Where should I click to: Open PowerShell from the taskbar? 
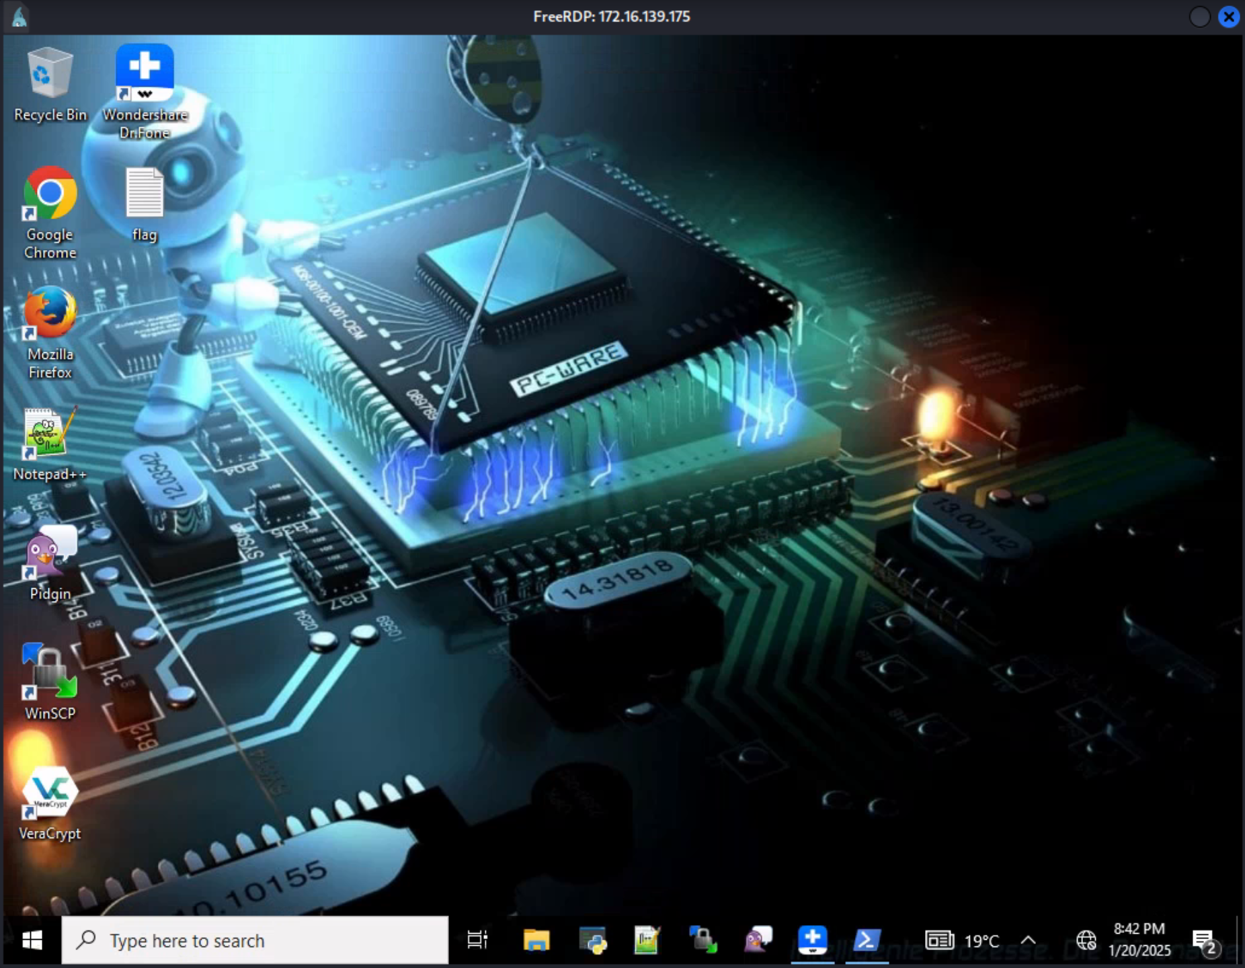pyautogui.click(x=867, y=940)
